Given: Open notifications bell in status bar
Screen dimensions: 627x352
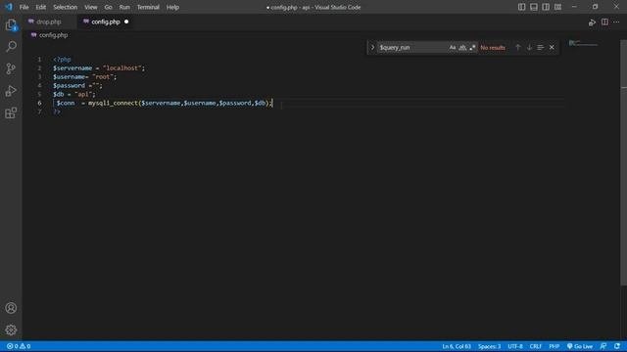Looking at the screenshot, I should (617, 346).
